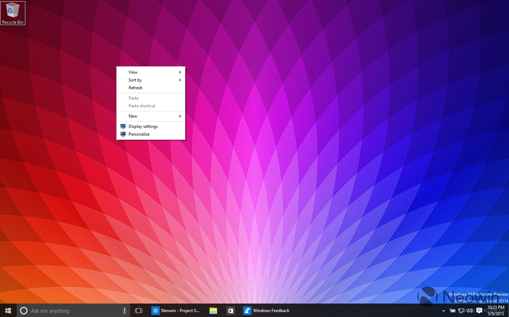Open the Store app on taskbar

coord(231,311)
